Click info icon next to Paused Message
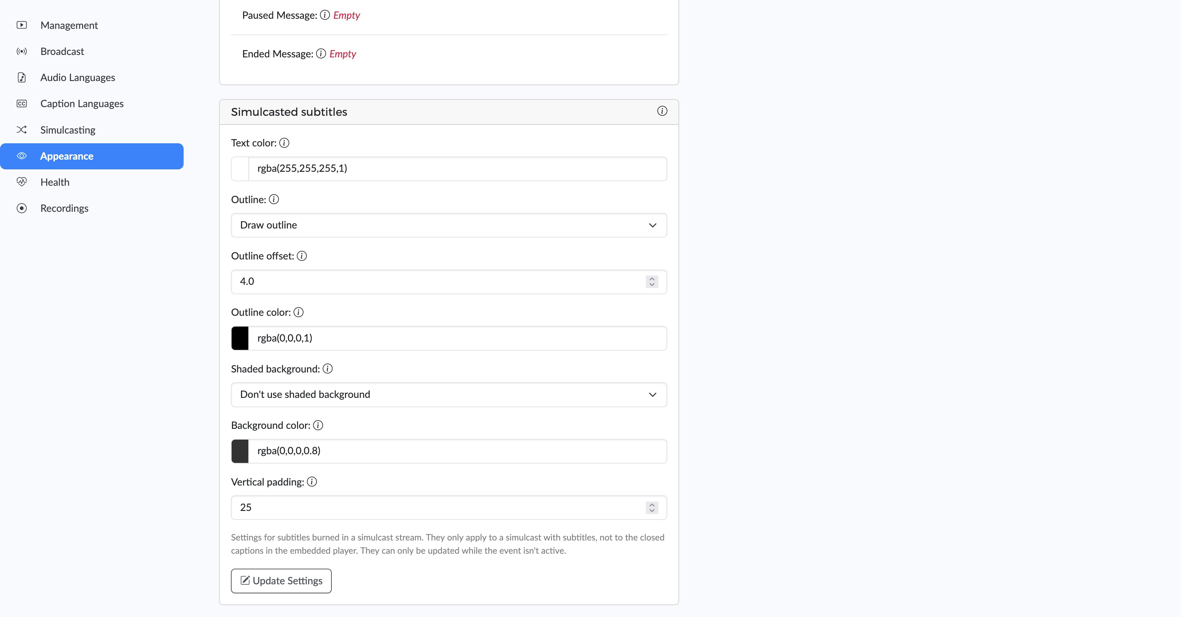The width and height of the screenshot is (1181, 617). pyautogui.click(x=324, y=15)
